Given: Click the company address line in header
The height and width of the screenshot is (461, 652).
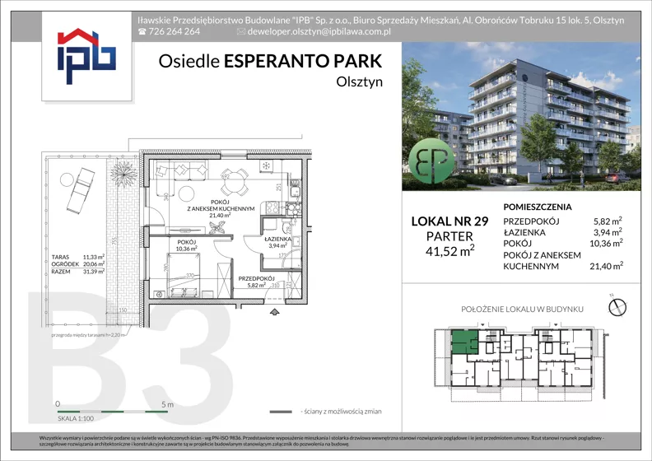Looking at the screenshot, I should (x=380, y=20).
